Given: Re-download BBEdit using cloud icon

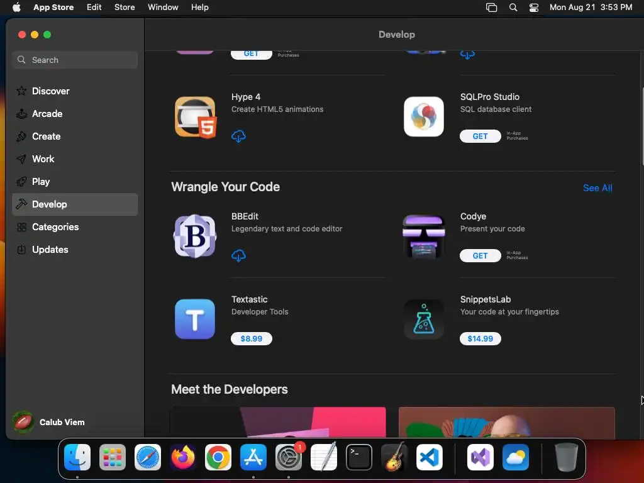Looking at the screenshot, I should coord(238,255).
